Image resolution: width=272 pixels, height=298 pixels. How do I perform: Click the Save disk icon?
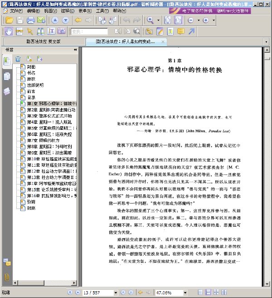[20, 20]
